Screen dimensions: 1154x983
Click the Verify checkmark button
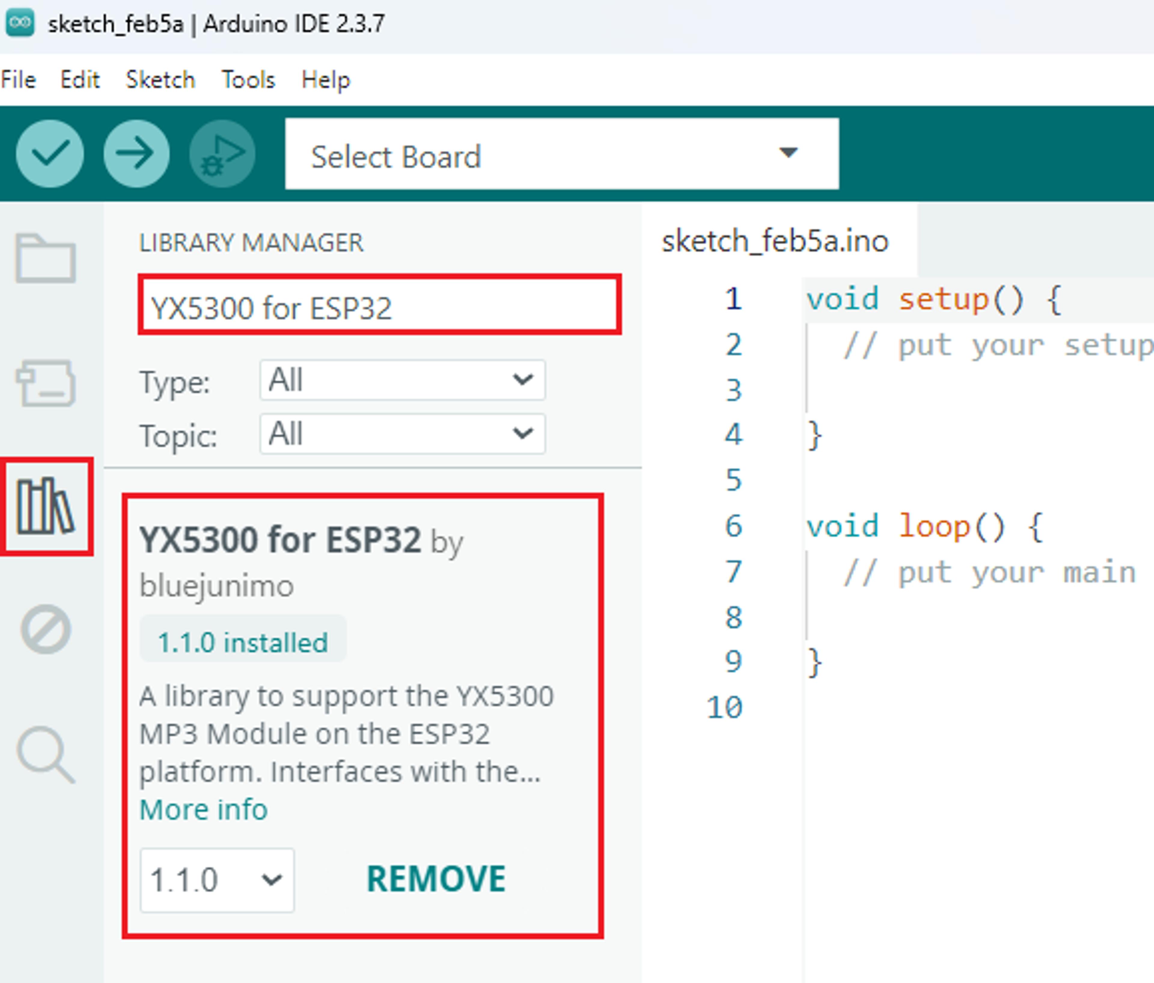(x=50, y=153)
